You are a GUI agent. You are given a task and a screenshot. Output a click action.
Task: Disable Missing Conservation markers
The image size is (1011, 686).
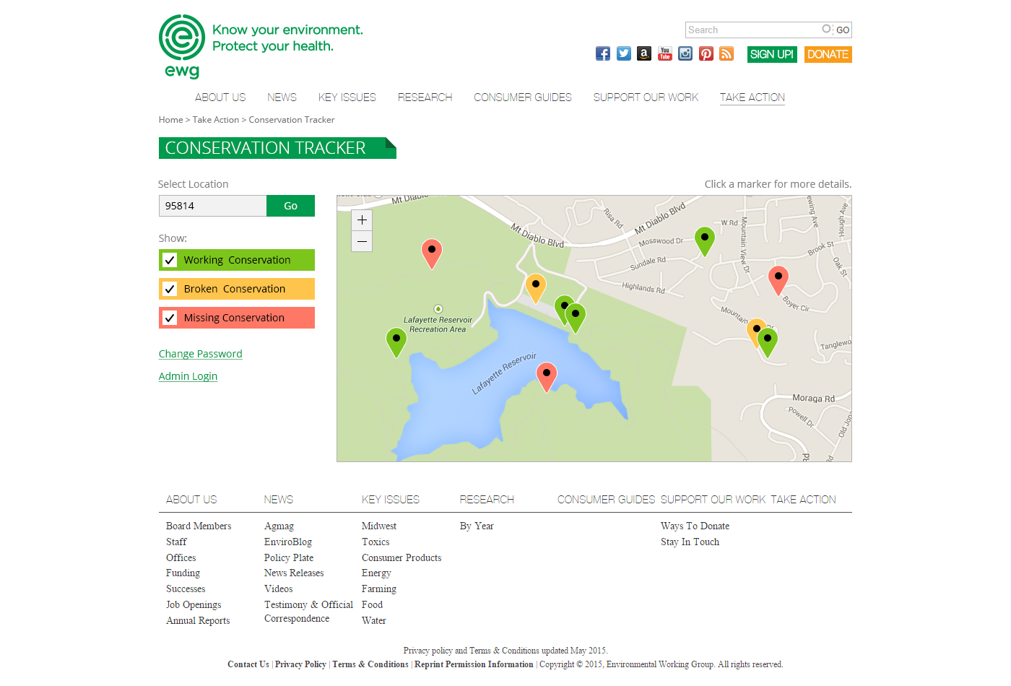170,318
